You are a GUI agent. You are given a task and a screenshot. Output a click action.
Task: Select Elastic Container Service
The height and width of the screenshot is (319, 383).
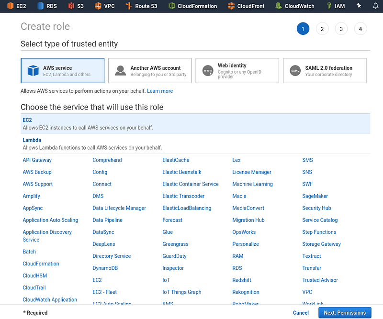191,184
